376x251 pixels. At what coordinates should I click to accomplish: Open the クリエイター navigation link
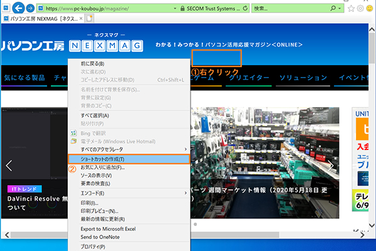249,77
